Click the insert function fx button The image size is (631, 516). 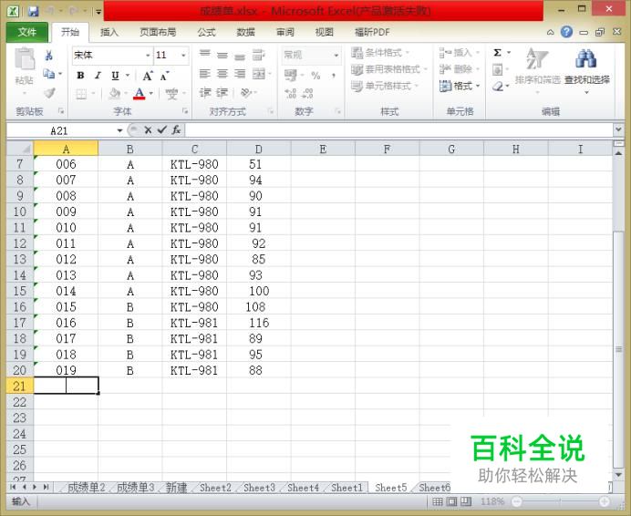point(176,130)
